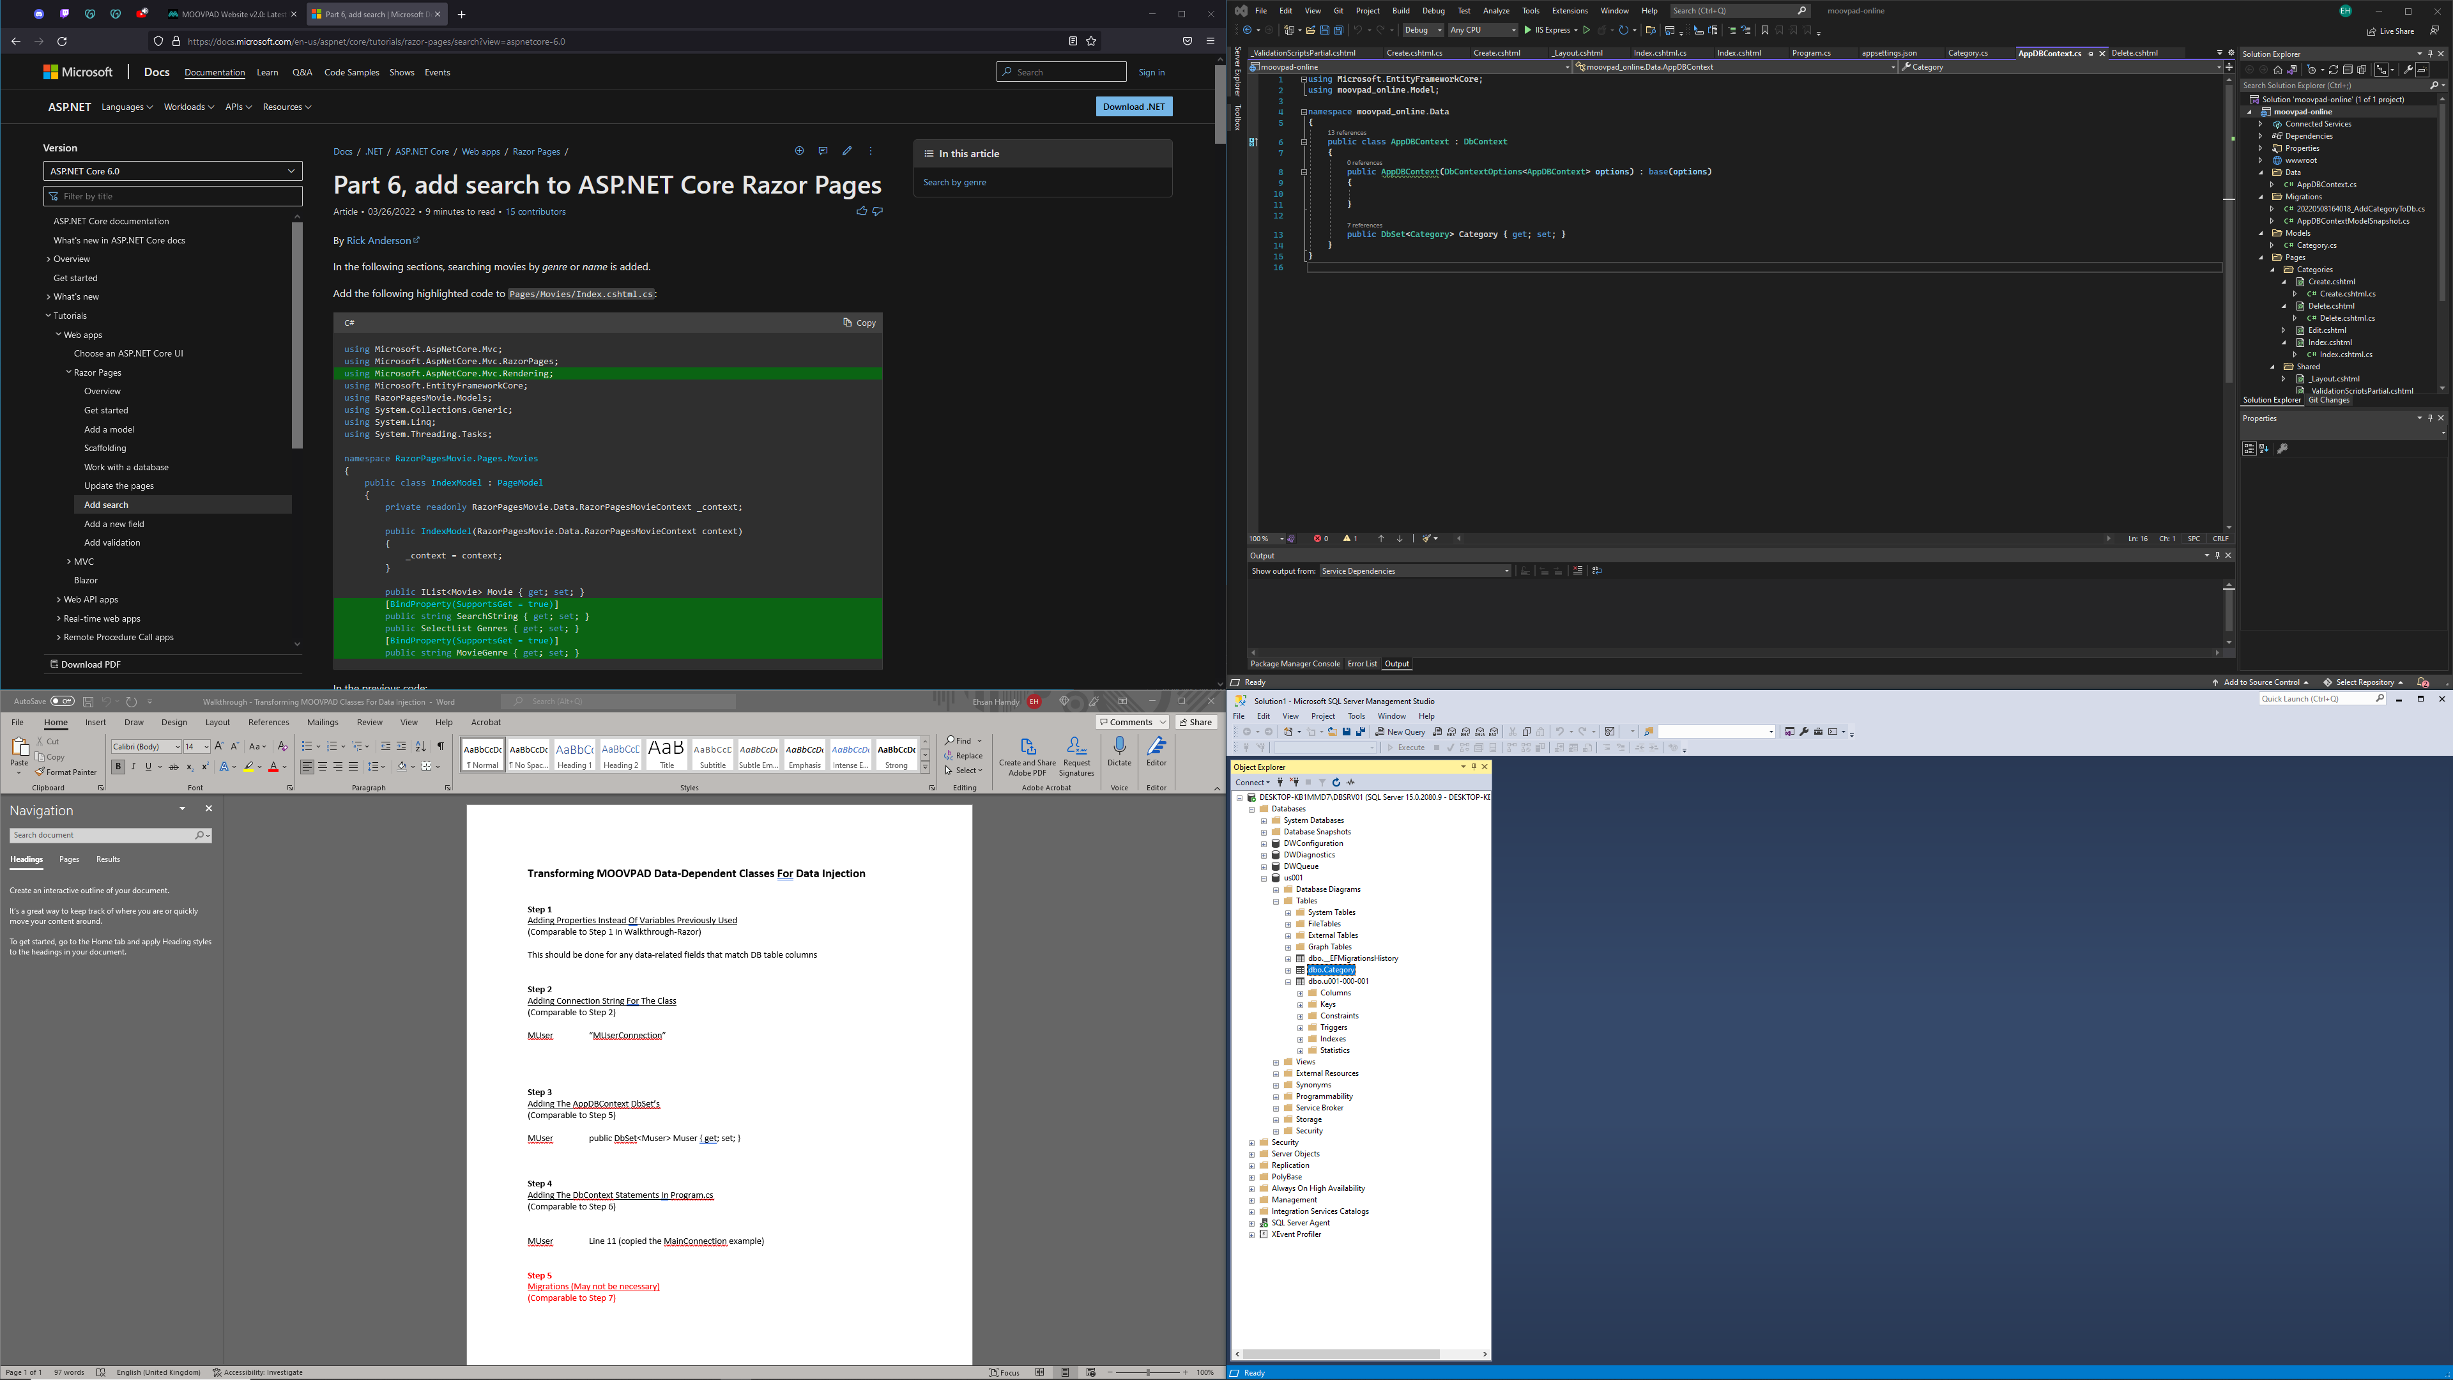Click Collapse All icon in Solution Explorer toolbar
Screen dimensions: 2453x1380
point(2348,70)
